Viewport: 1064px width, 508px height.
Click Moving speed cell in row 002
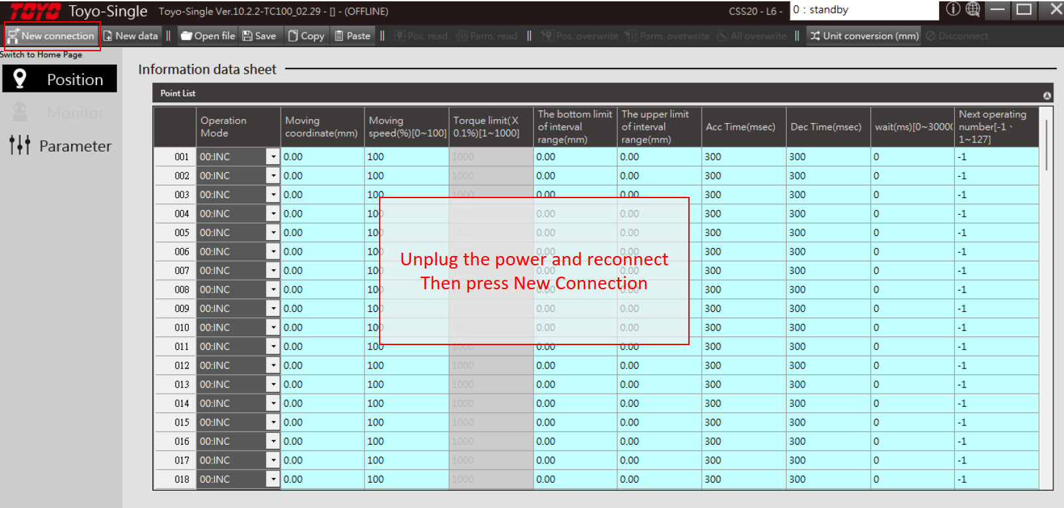(x=407, y=176)
